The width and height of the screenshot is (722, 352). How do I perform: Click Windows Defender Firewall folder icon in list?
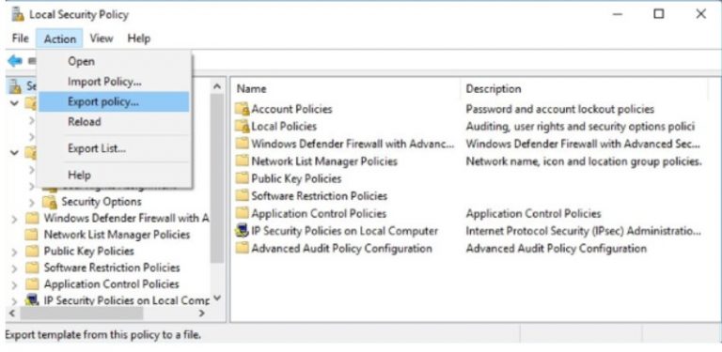coord(243,144)
